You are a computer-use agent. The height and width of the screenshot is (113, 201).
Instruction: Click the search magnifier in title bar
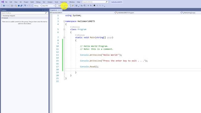[106, 2]
